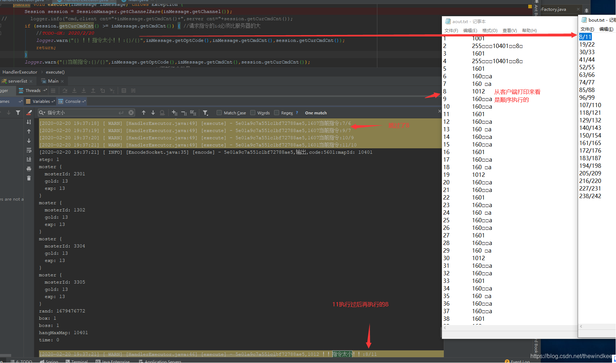This screenshot has height=363, width=616.
Task: Clear console search with the eraser icon
Action: click(x=29, y=113)
